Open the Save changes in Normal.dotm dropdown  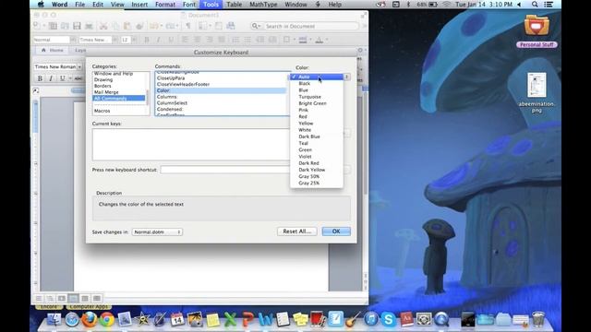pyautogui.click(x=157, y=232)
